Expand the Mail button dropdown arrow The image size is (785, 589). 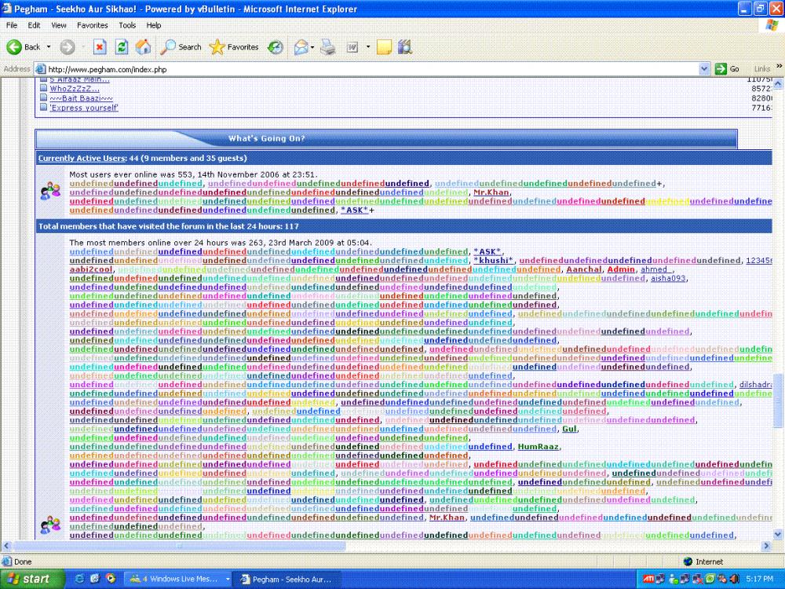click(x=312, y=47)
